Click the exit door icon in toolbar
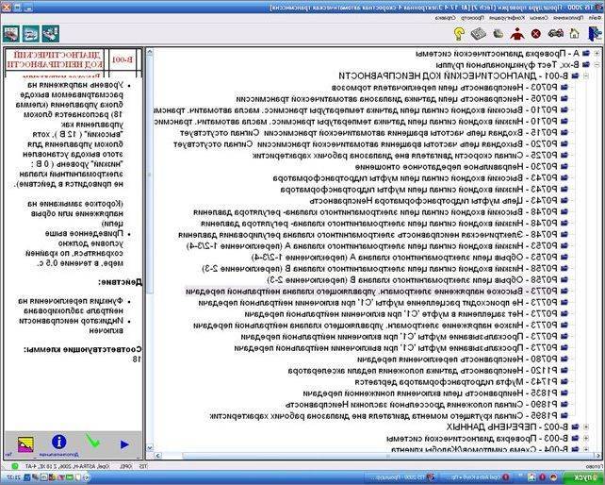605x485 pixels. point(595,34)
